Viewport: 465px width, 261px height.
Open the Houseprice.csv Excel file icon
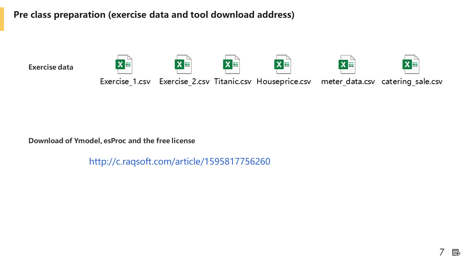[x=283, y=65]
